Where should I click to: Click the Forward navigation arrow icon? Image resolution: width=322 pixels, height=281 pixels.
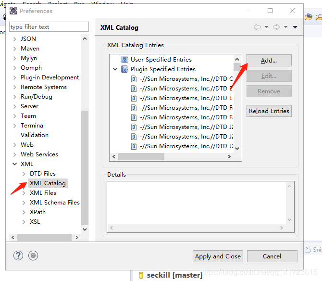tap(276, 27)
